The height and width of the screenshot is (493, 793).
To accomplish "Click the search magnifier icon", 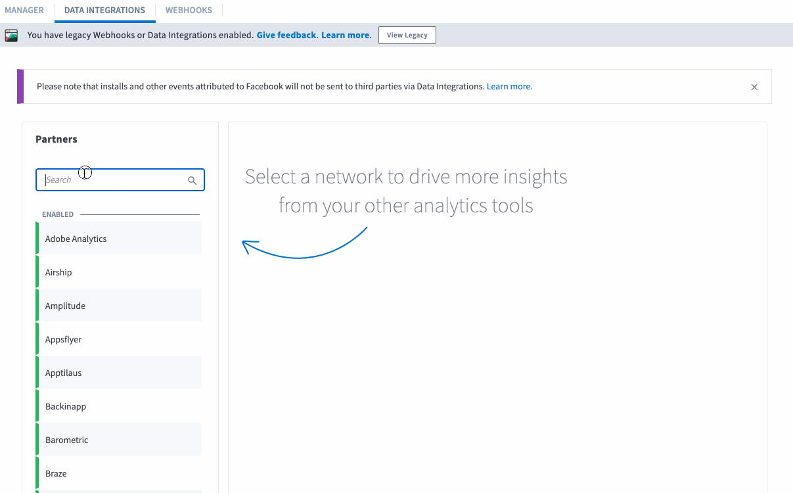I will (x=193, y=180).
